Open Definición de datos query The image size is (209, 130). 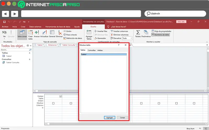pyautogui.click(x=73, y=38)
